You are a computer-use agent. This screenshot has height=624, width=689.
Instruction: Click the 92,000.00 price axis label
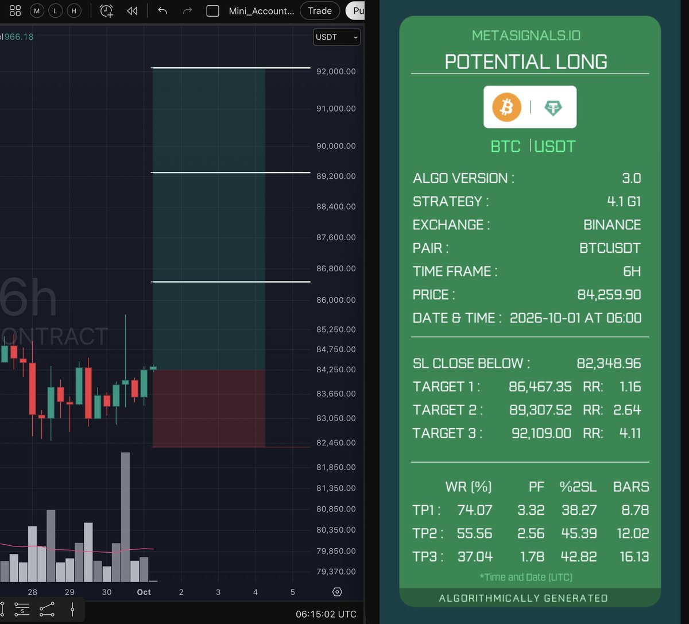336,71
